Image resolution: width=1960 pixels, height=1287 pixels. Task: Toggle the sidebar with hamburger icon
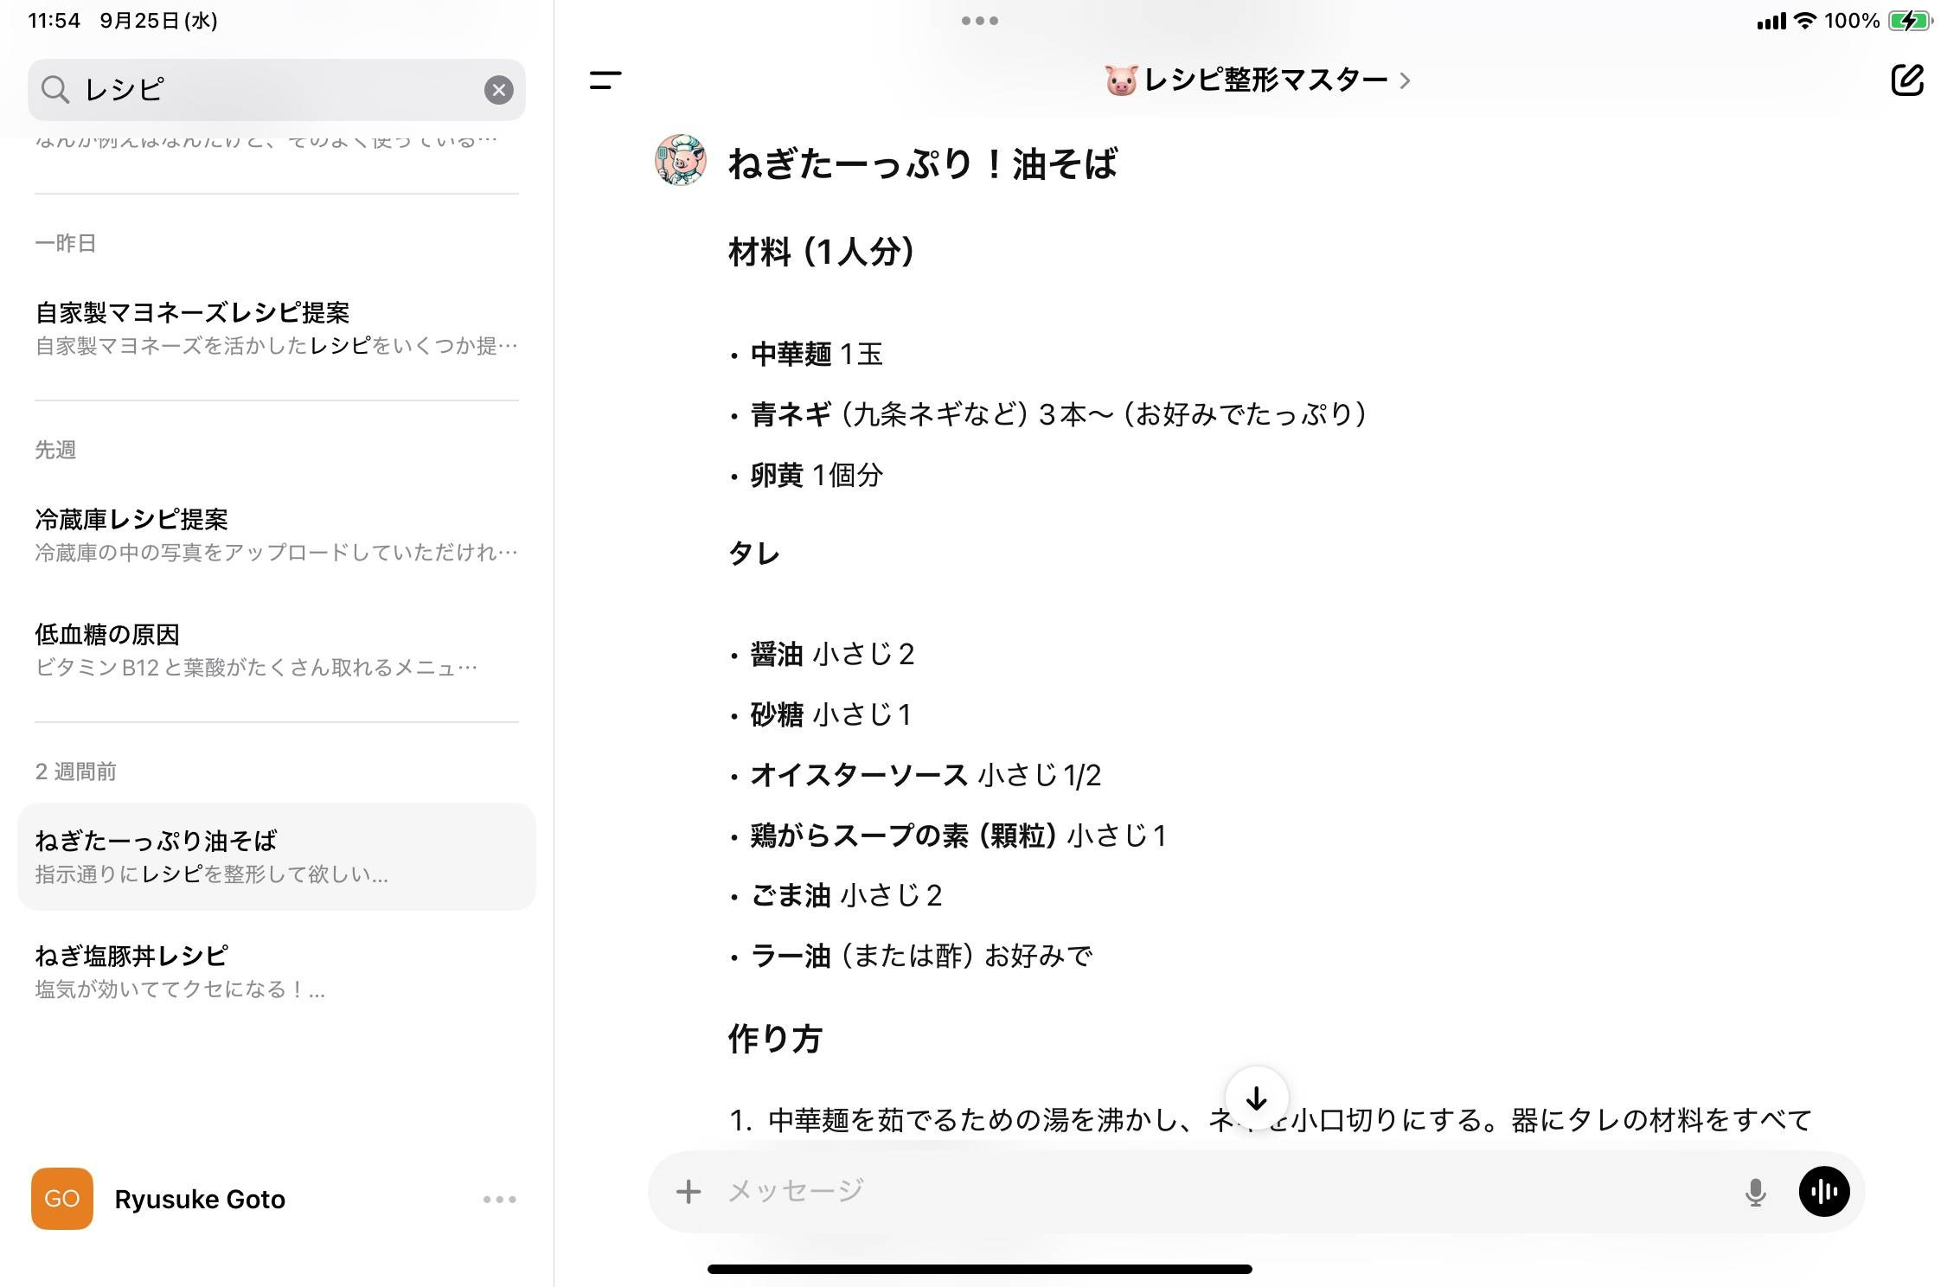point(605,80)
